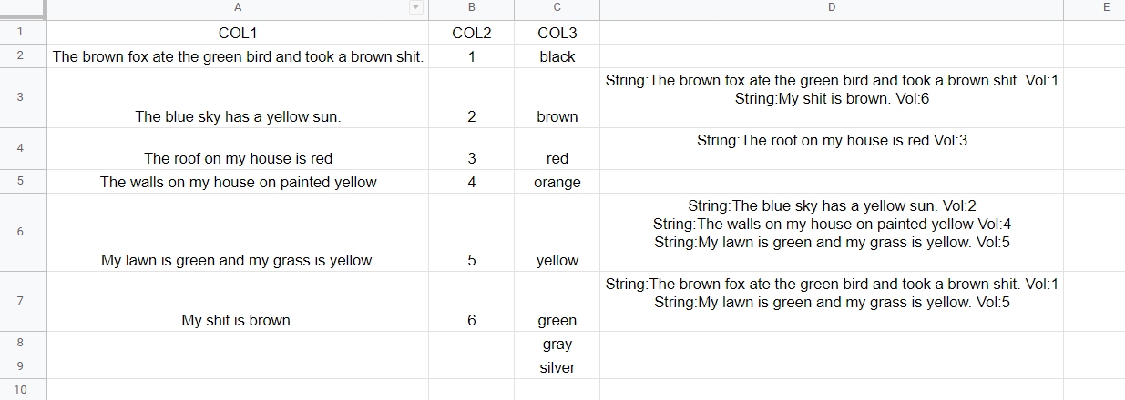
Task: Select column C header
Action: coord(557,7)
